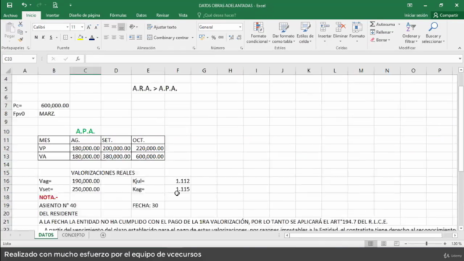Viewport: 464px width, 261px height.
Task: Open Formato condicional menu
Action: click(x=258, y=33)
